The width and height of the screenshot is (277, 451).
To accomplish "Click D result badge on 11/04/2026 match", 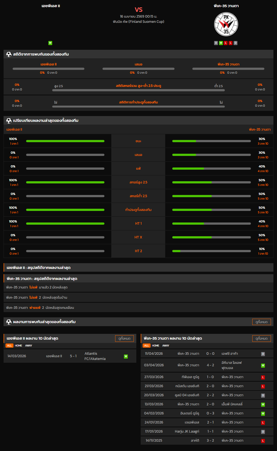I will (263, 354).
